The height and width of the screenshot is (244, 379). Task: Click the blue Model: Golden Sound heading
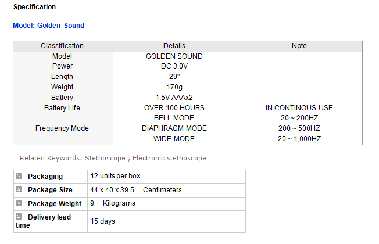[48, 26]
